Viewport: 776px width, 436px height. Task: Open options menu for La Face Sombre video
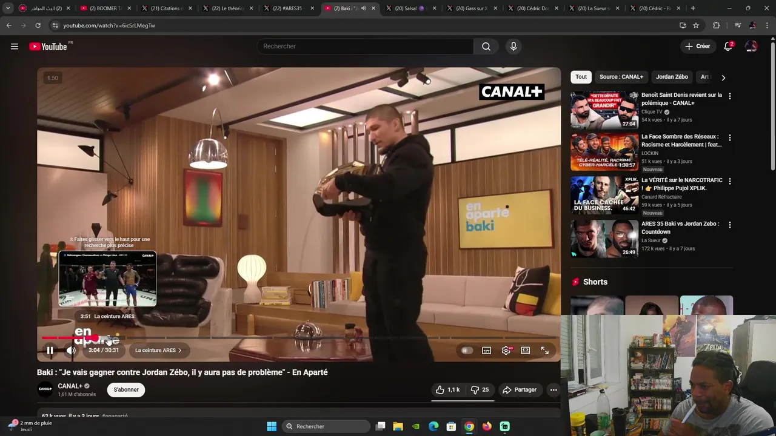click(x=729, y=138)
